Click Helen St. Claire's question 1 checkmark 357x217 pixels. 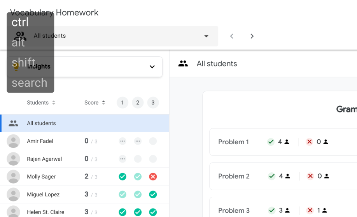(122, 212)
